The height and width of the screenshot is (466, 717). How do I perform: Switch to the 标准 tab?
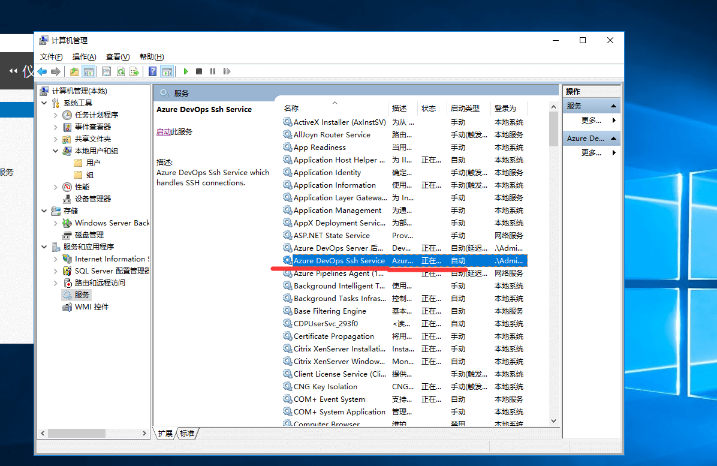(187, 433)
